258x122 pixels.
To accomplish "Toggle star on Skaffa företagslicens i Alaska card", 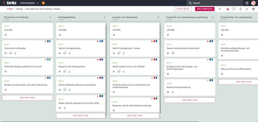I will (152, 41).
